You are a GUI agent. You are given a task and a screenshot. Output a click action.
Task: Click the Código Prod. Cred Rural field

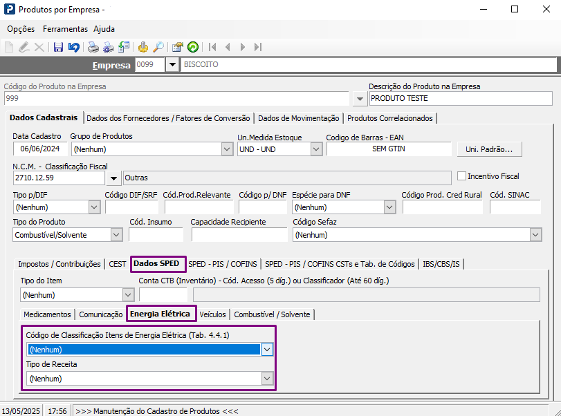tap(442, 207)
